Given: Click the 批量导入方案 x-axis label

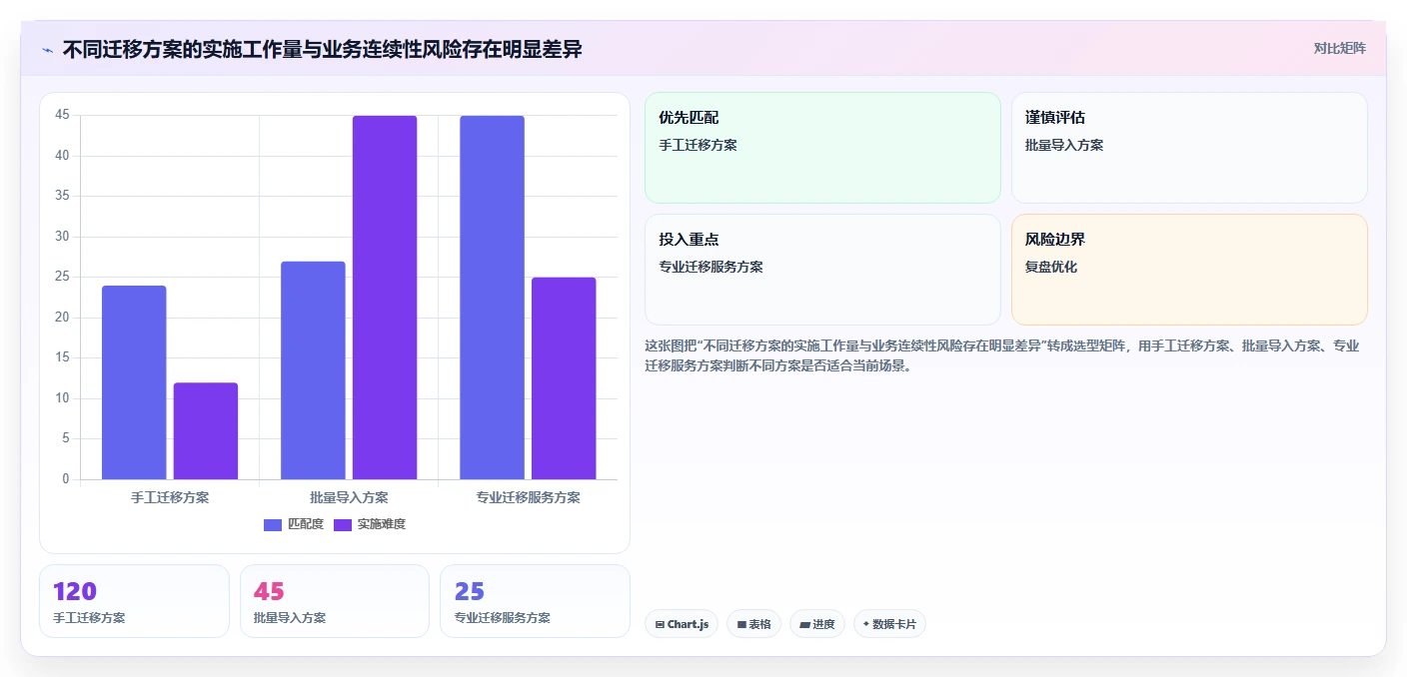Looking at the screenshot, I should [349, 497].
